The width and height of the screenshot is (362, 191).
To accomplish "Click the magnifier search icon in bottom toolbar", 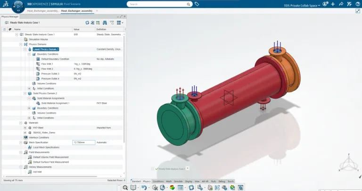I will click(125, 188).
